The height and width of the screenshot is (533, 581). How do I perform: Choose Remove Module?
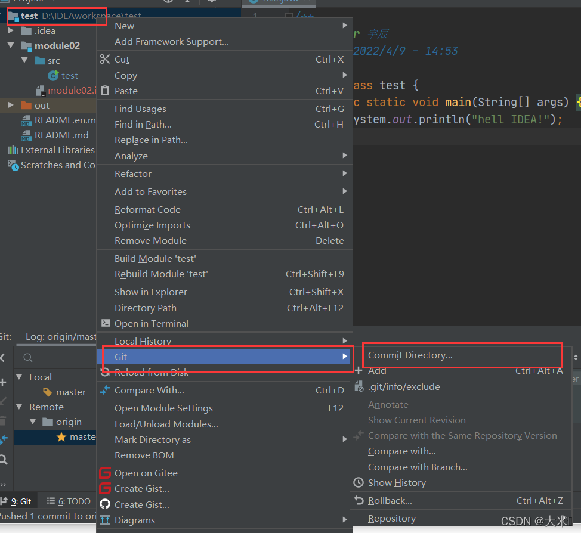pos(224,241)
